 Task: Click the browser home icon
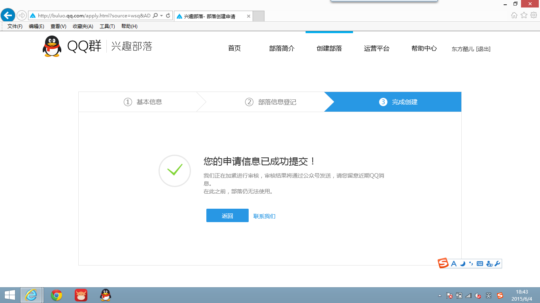[x=514, y=15]
